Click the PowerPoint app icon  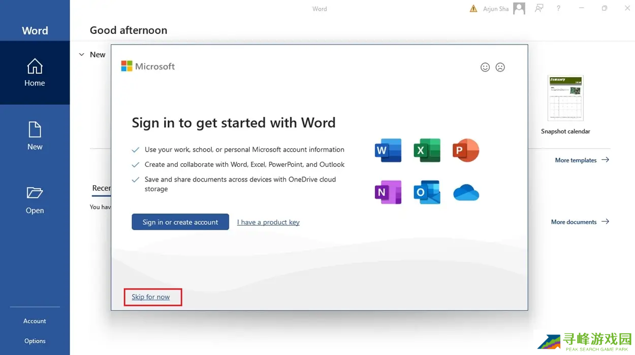coord(465,150)
